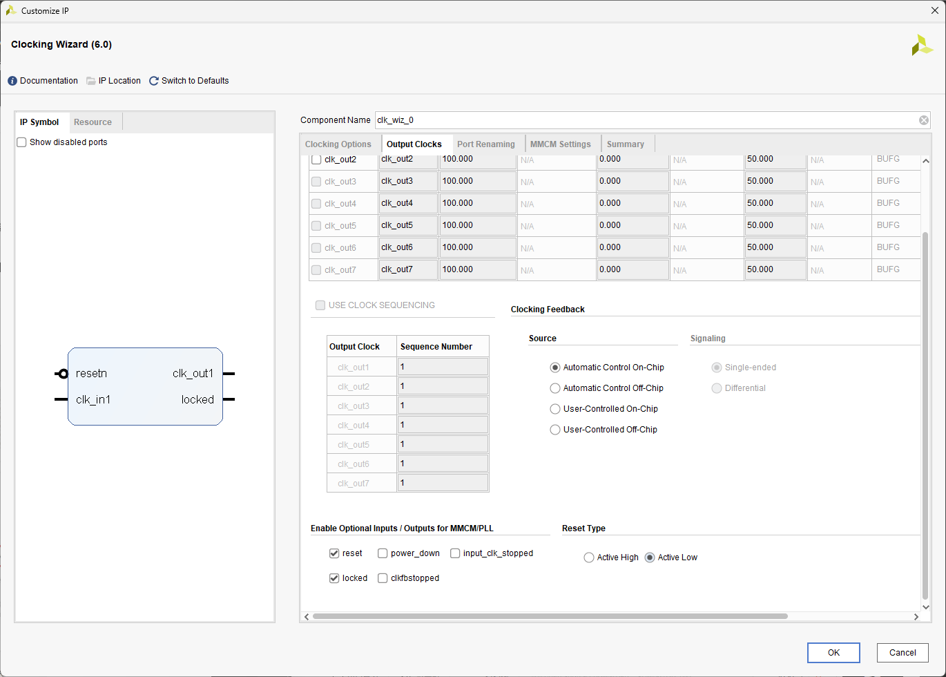Select User-Controlled Off-Chip source
This screenshot has width=946, height=677.
pos(555,430)
